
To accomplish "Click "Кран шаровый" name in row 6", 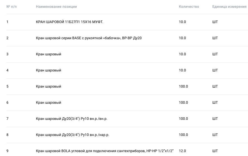I will (48, 103).
